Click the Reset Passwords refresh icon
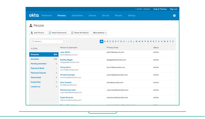The height and width of the screenshot is (119, 205). pyautogui.click(x=50, y=33)
